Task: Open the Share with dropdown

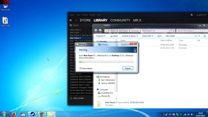Action: tap(148, 36)
